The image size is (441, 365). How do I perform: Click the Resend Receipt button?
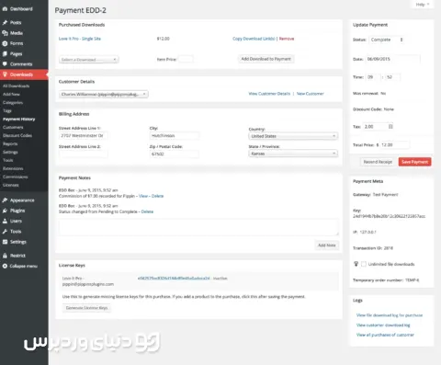378,162
